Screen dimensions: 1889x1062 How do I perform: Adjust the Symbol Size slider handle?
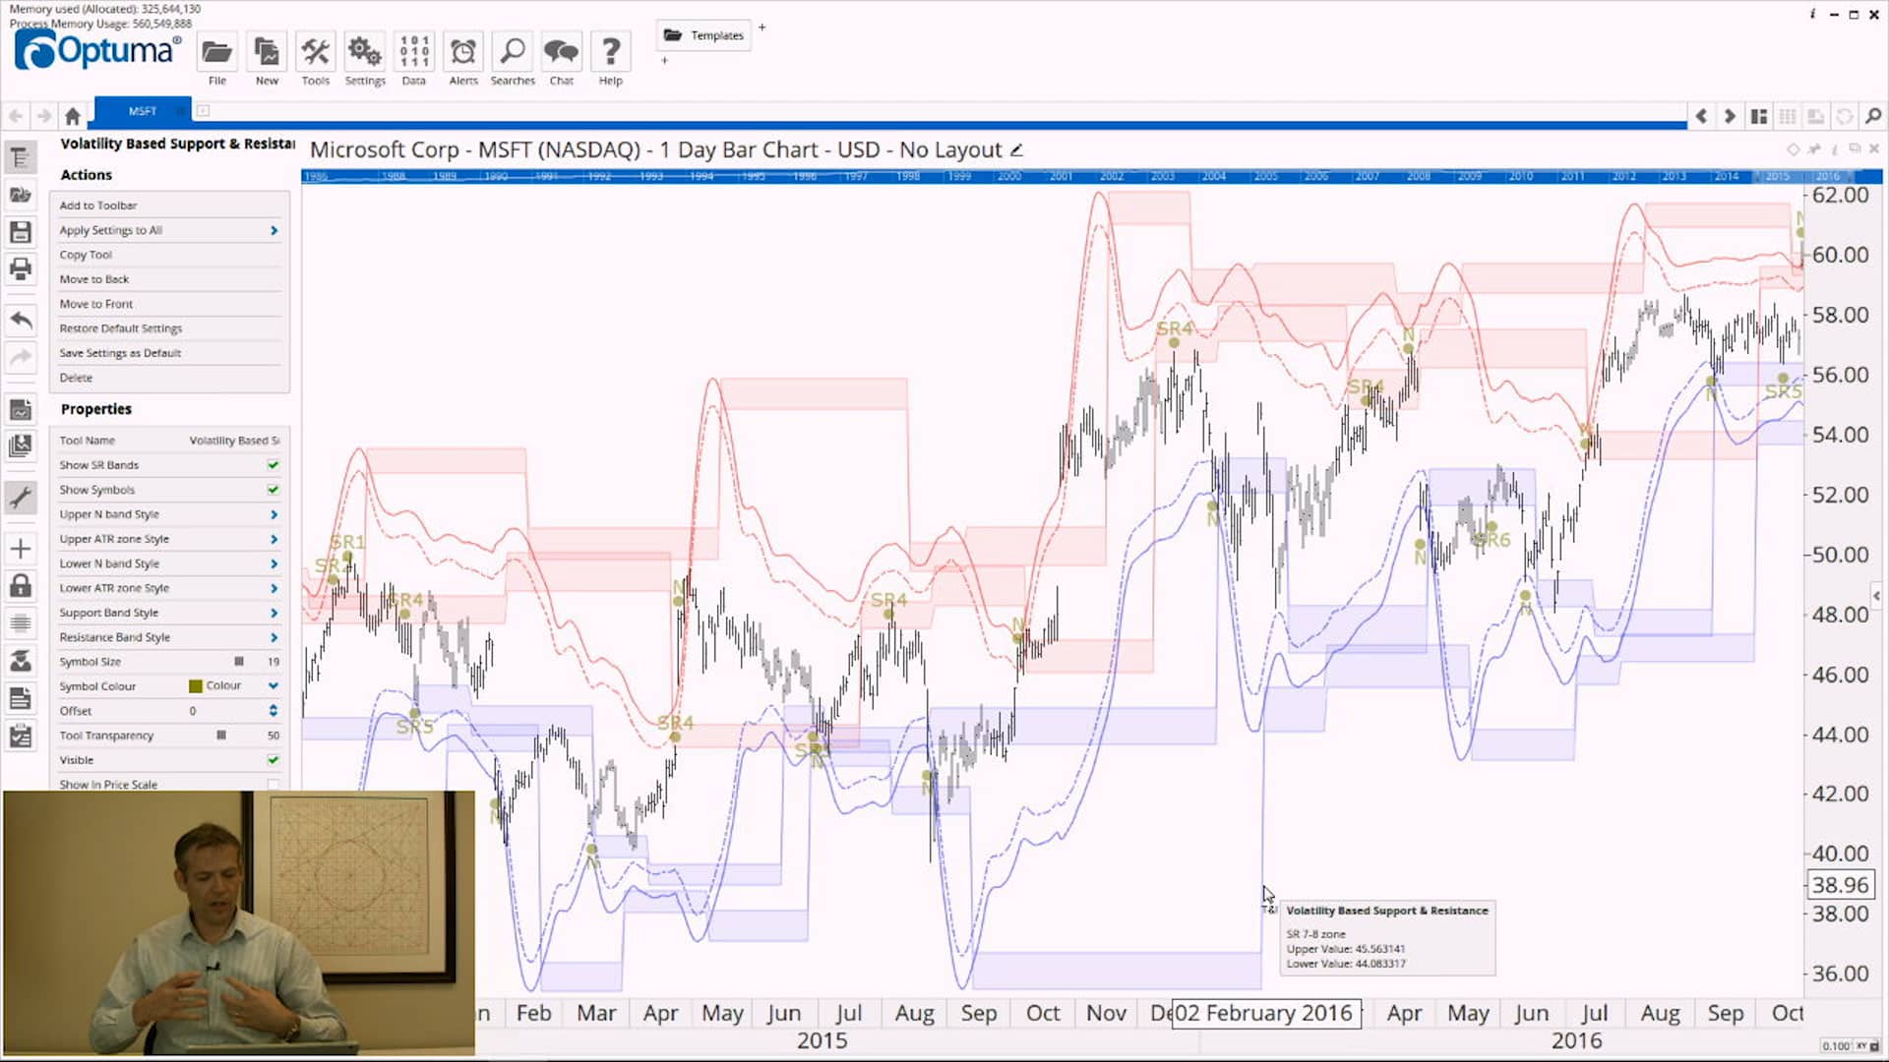238,662
